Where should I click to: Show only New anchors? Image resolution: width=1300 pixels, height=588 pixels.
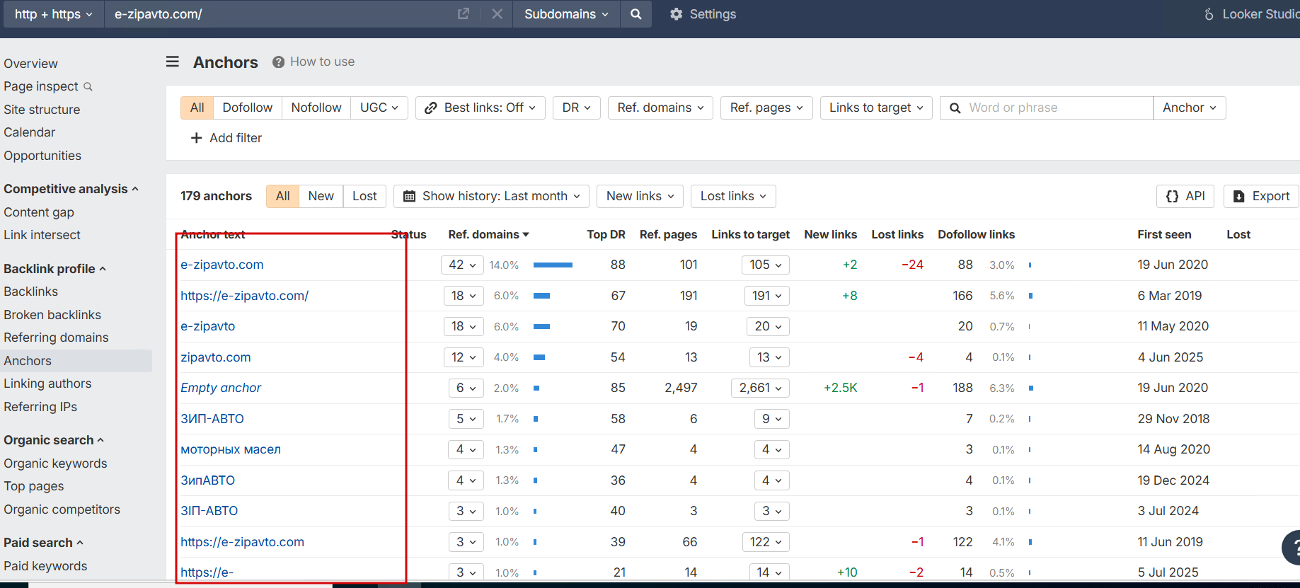(321, 196)
